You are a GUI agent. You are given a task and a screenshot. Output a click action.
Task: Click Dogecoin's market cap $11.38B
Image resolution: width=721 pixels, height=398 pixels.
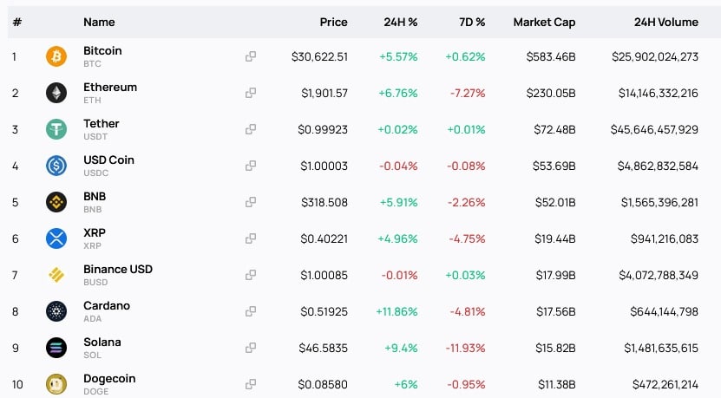pyautogui.click(x=557, y=384)
